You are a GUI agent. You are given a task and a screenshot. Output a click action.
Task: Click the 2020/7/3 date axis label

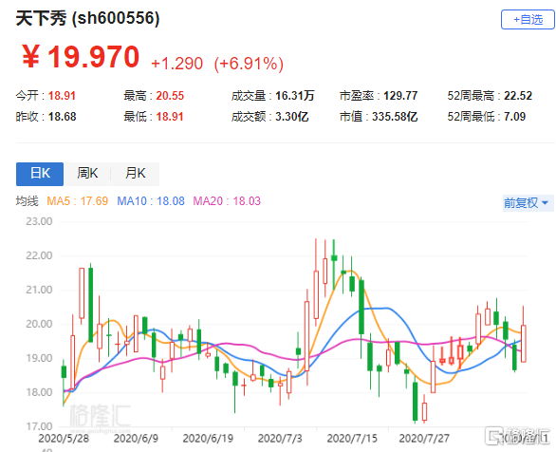pos(280,439)
